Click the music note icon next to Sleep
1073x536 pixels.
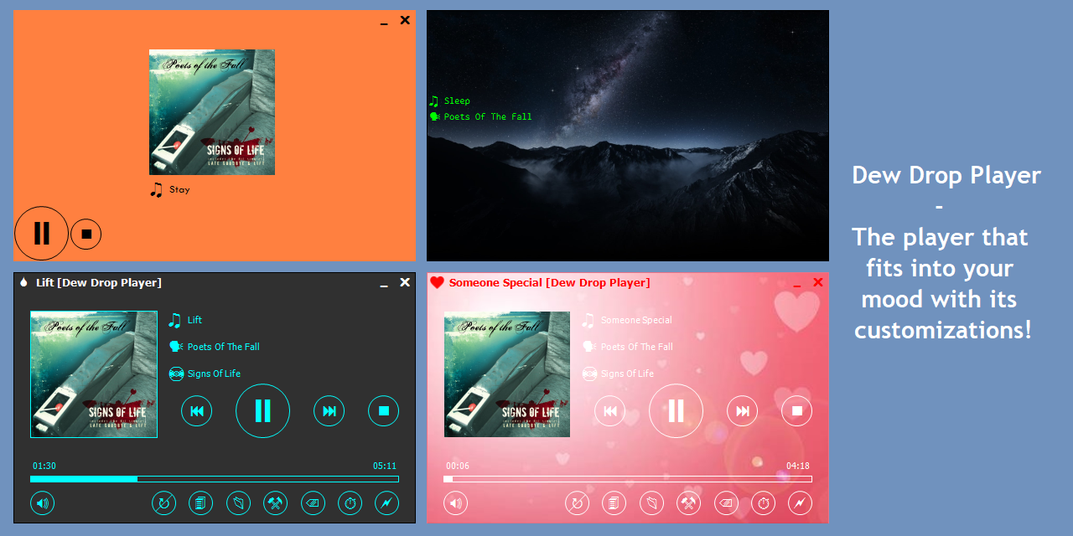click(433, 100)
